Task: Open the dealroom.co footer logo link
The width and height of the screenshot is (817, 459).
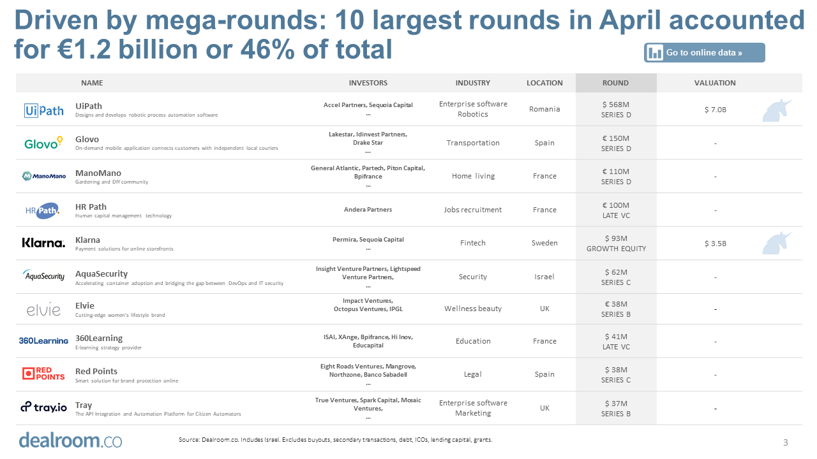Action: [x=70, y=440]
